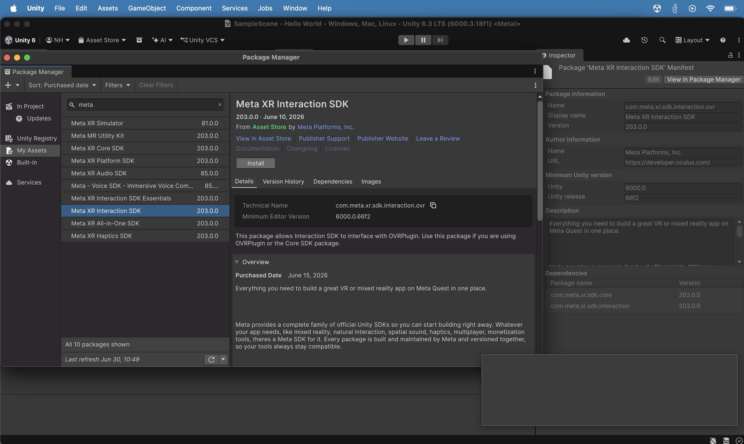744x444 pixels.
Task: Open the AI dropdown
Action: coord(162,40)
